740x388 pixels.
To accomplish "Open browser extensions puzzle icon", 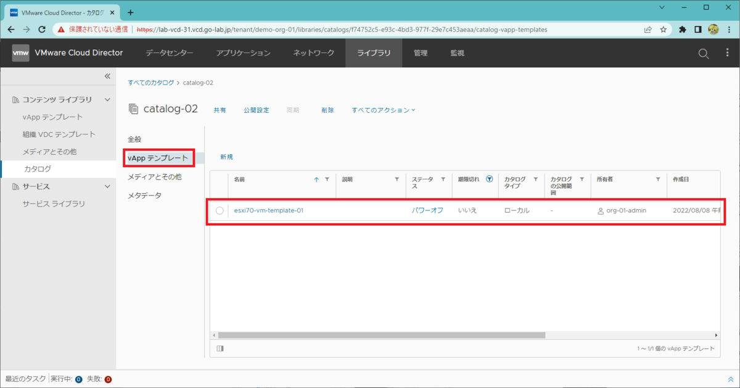I will pyautogui.click(x=683, y=29).
